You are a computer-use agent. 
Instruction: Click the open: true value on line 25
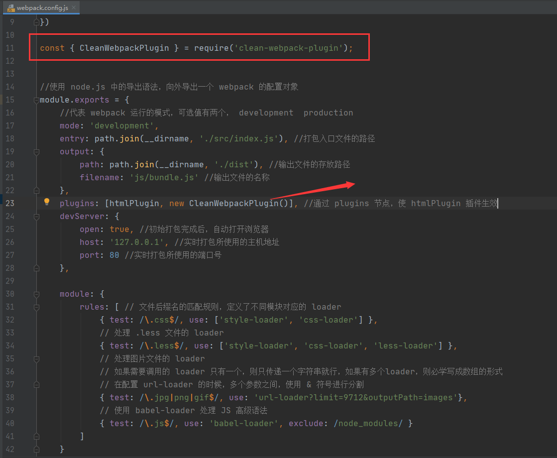click(x=119, y=229)
